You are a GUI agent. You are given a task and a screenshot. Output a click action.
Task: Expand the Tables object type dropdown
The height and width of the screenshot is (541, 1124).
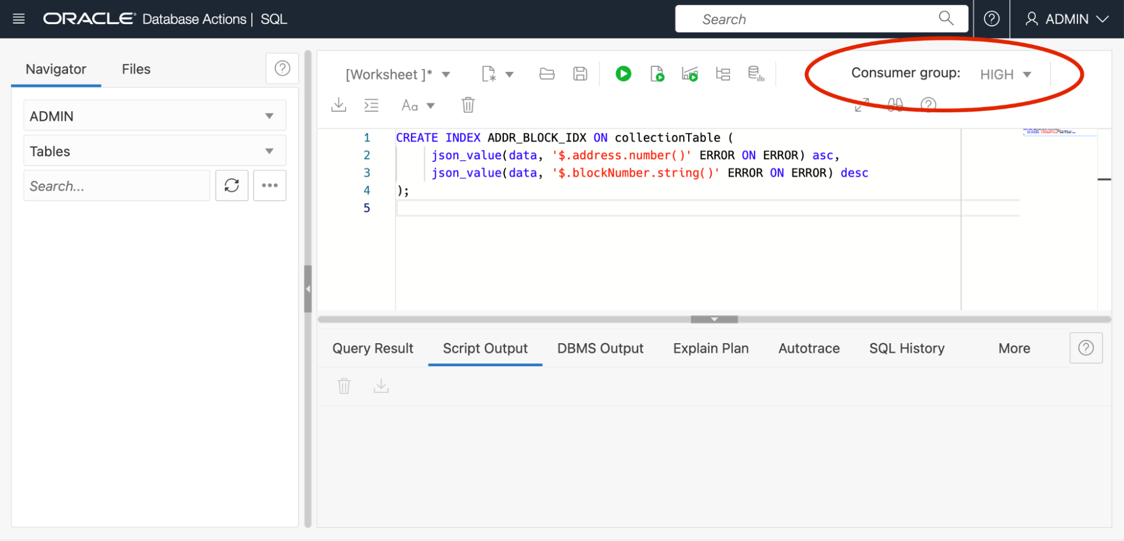[x=155, y=151]
